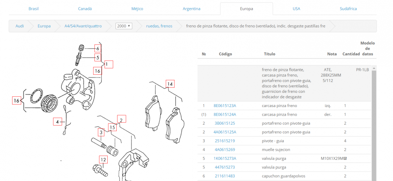Image resolution: width=393 pixels, height=181 pixels.
Task: Open part code 211611483
Action: (x=225, y=176)
